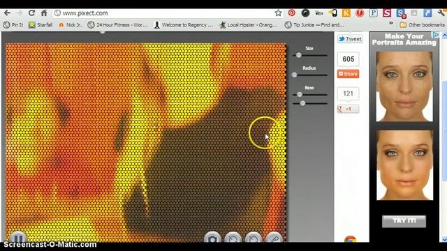Open Chrome wrench settings menu
This screenshot has width=447, height=251.
coord(442,13)
